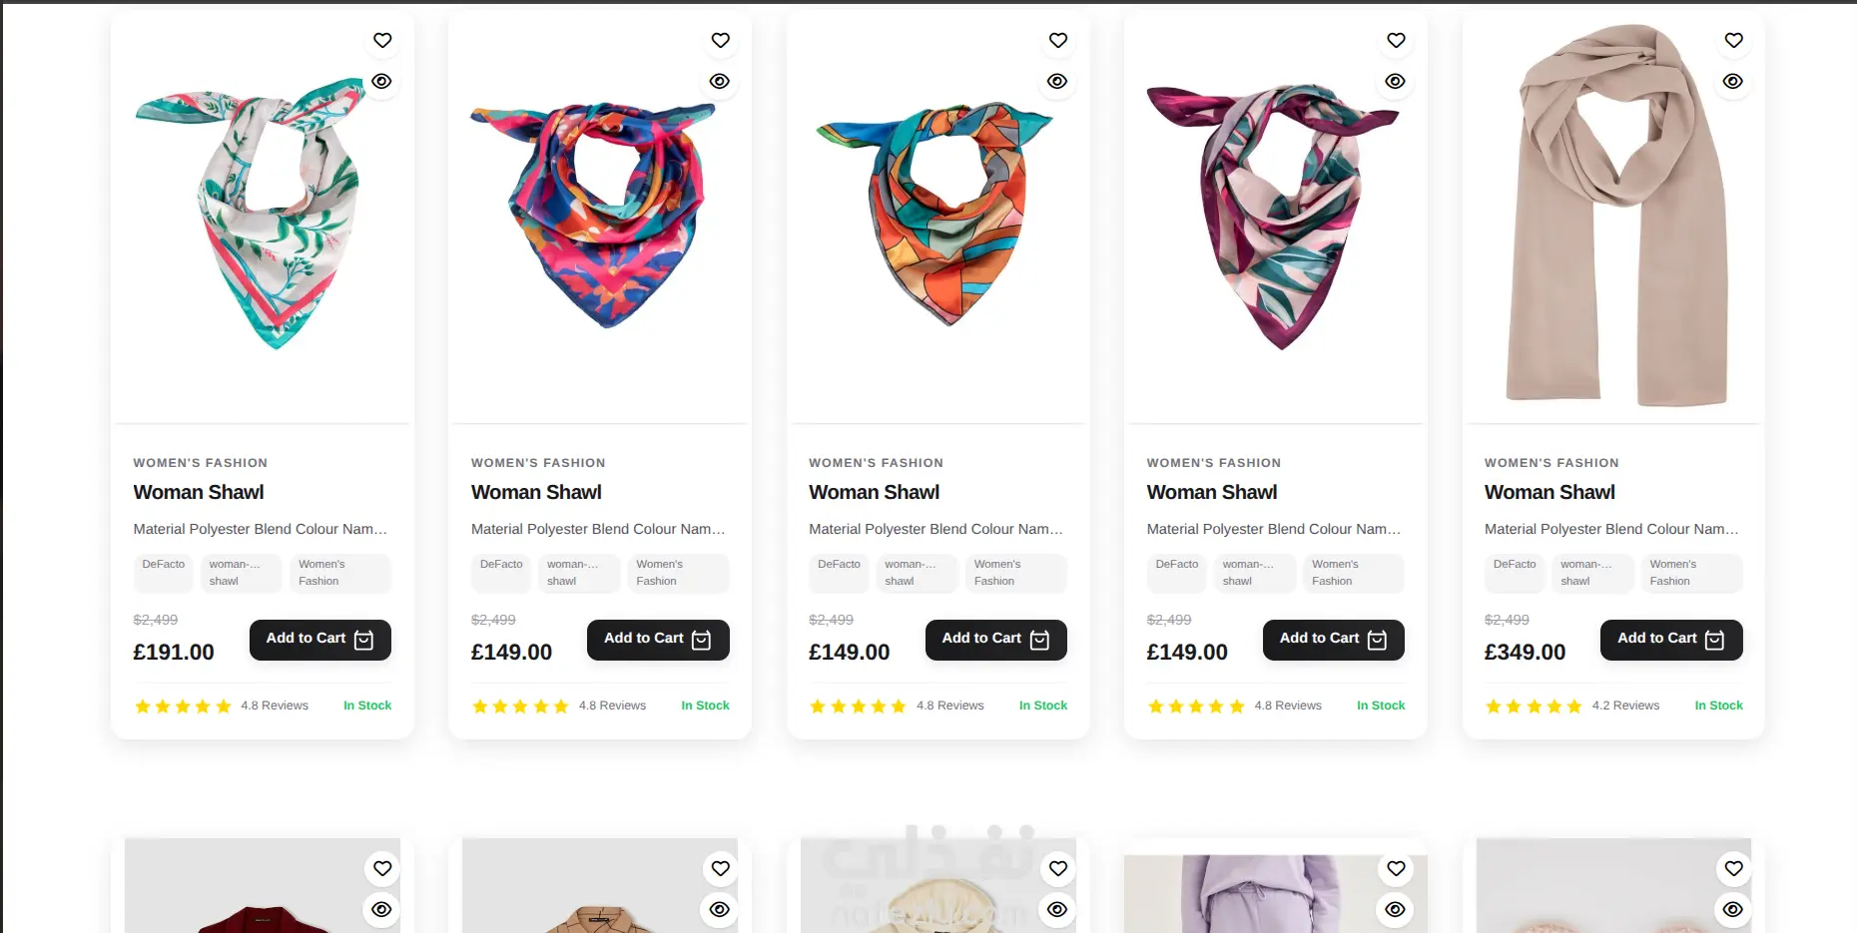
Task: Add the £349.00 Woman Shawl to cart
Action: pos(1670,640)
